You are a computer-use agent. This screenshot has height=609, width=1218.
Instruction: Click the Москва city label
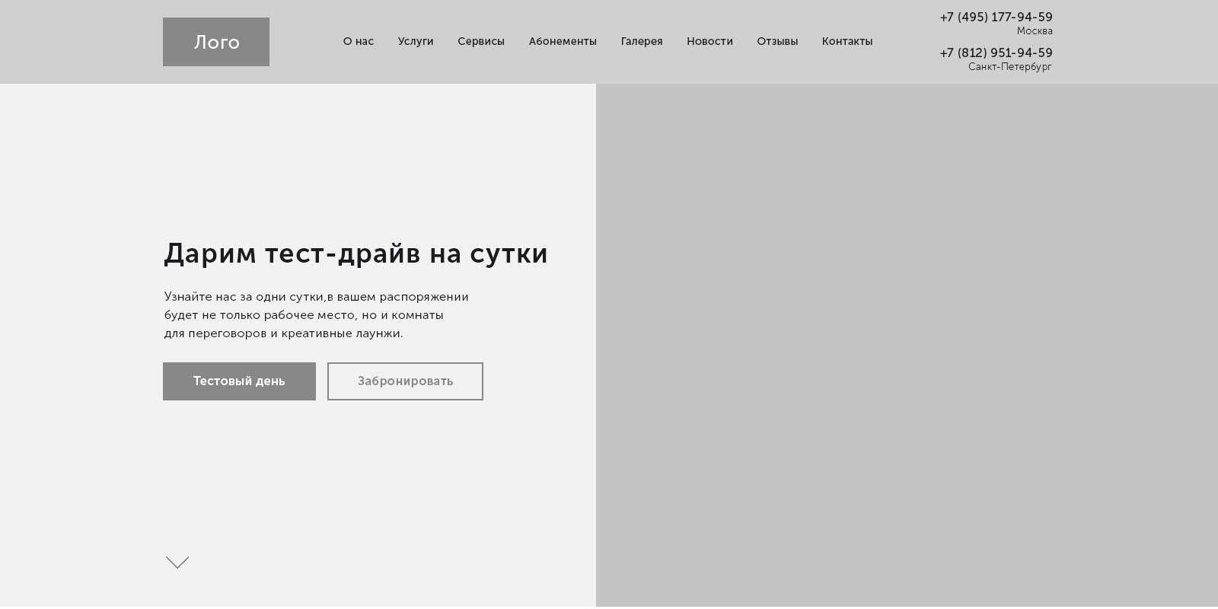point(1035,31)
